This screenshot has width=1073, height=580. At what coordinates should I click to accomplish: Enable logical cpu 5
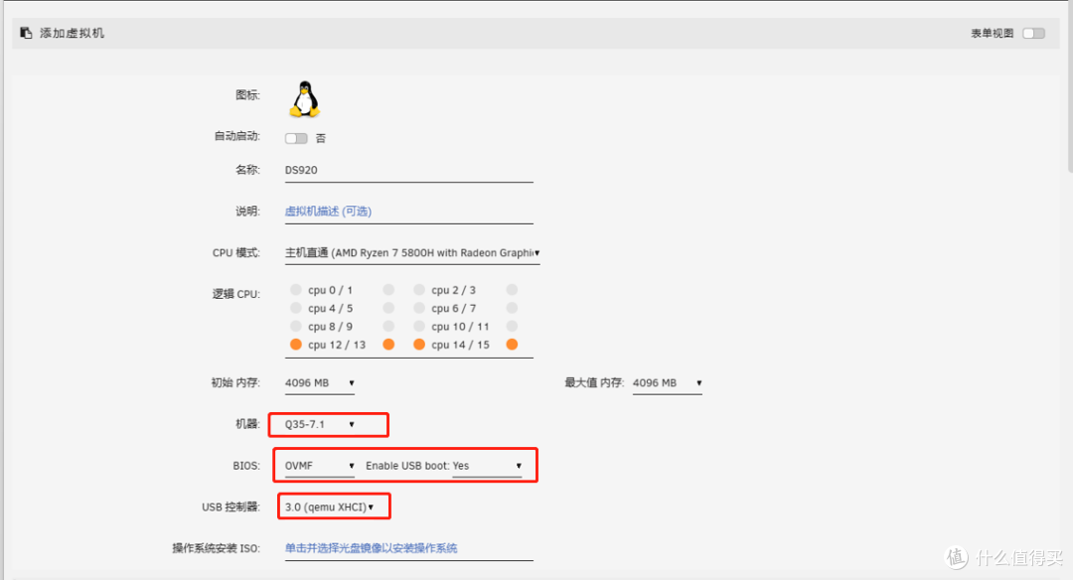tap(388, 308)
